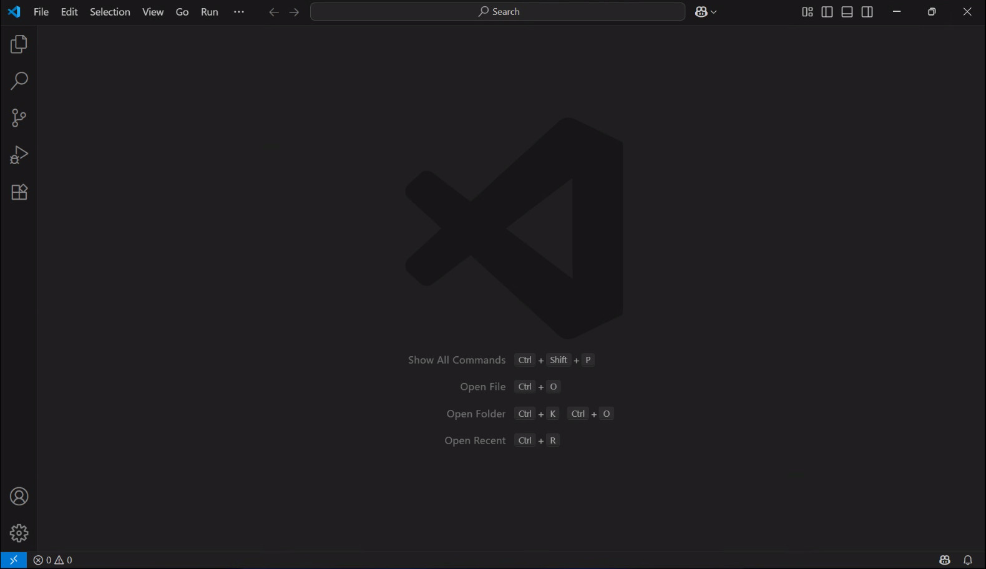Click Open Recent text
This screenshot has height=569, width=986.
[475, 440]
